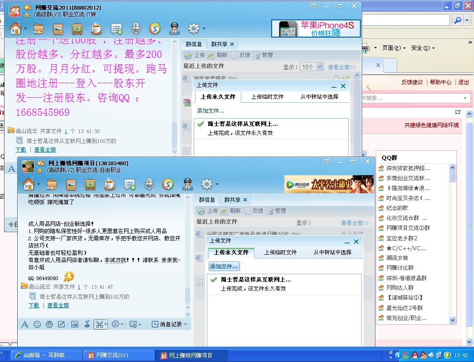This screenshot has width=474, height=362.
Task: Open album picture icon in 网上赚钱网赚项目 toolbar
Action: click(71, 185)
